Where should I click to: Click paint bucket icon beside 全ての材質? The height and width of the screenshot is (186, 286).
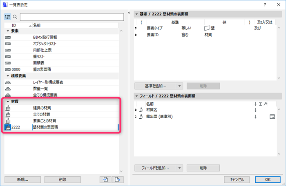[x=8, y=114]
